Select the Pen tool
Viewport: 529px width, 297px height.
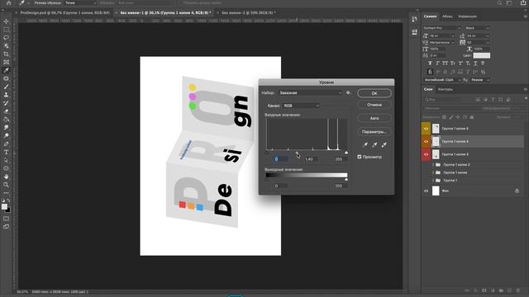6,144
